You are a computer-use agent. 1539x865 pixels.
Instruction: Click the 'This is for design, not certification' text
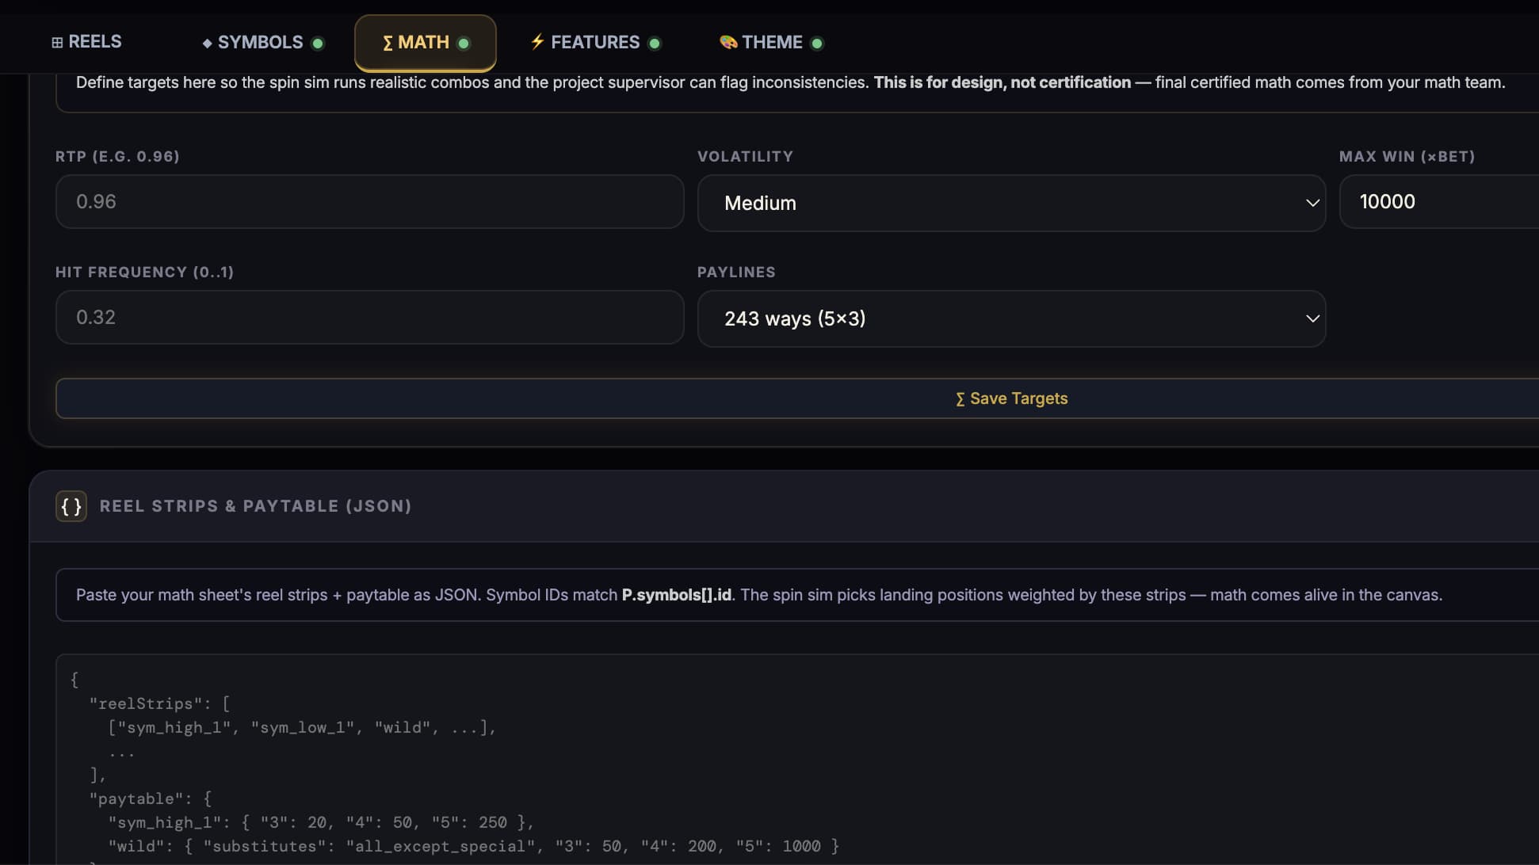[x=1002, y=82]
